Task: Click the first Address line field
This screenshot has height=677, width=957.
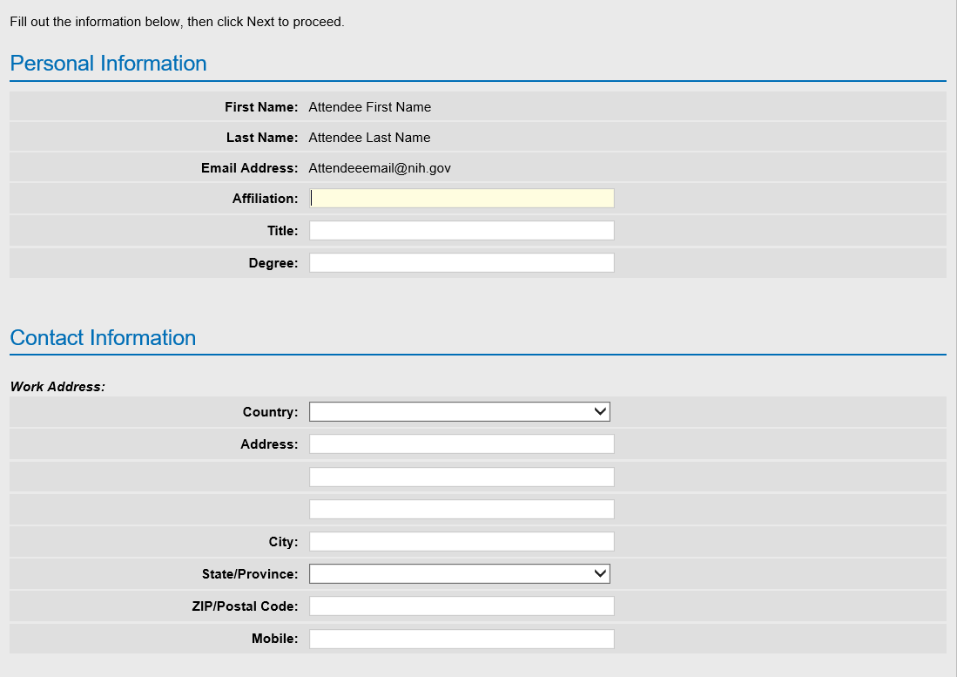Action: [x=462, y=444]
